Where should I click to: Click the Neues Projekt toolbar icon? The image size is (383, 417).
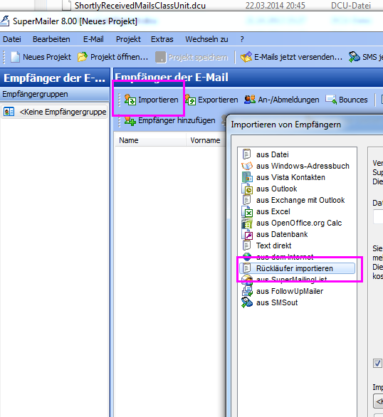(x=15, y=57)
